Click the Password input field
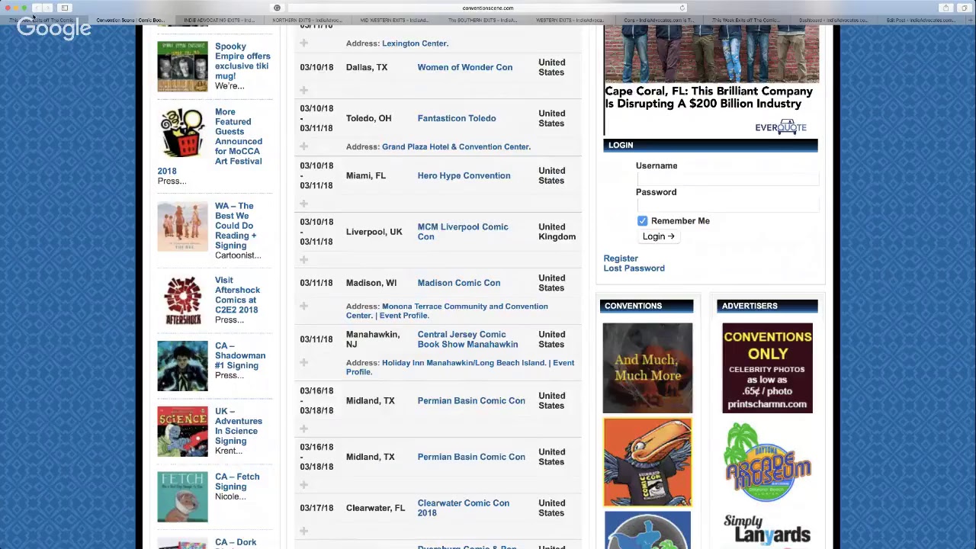Image resolution: width=976 pixels, height=549 pixels. coord(727,204)
